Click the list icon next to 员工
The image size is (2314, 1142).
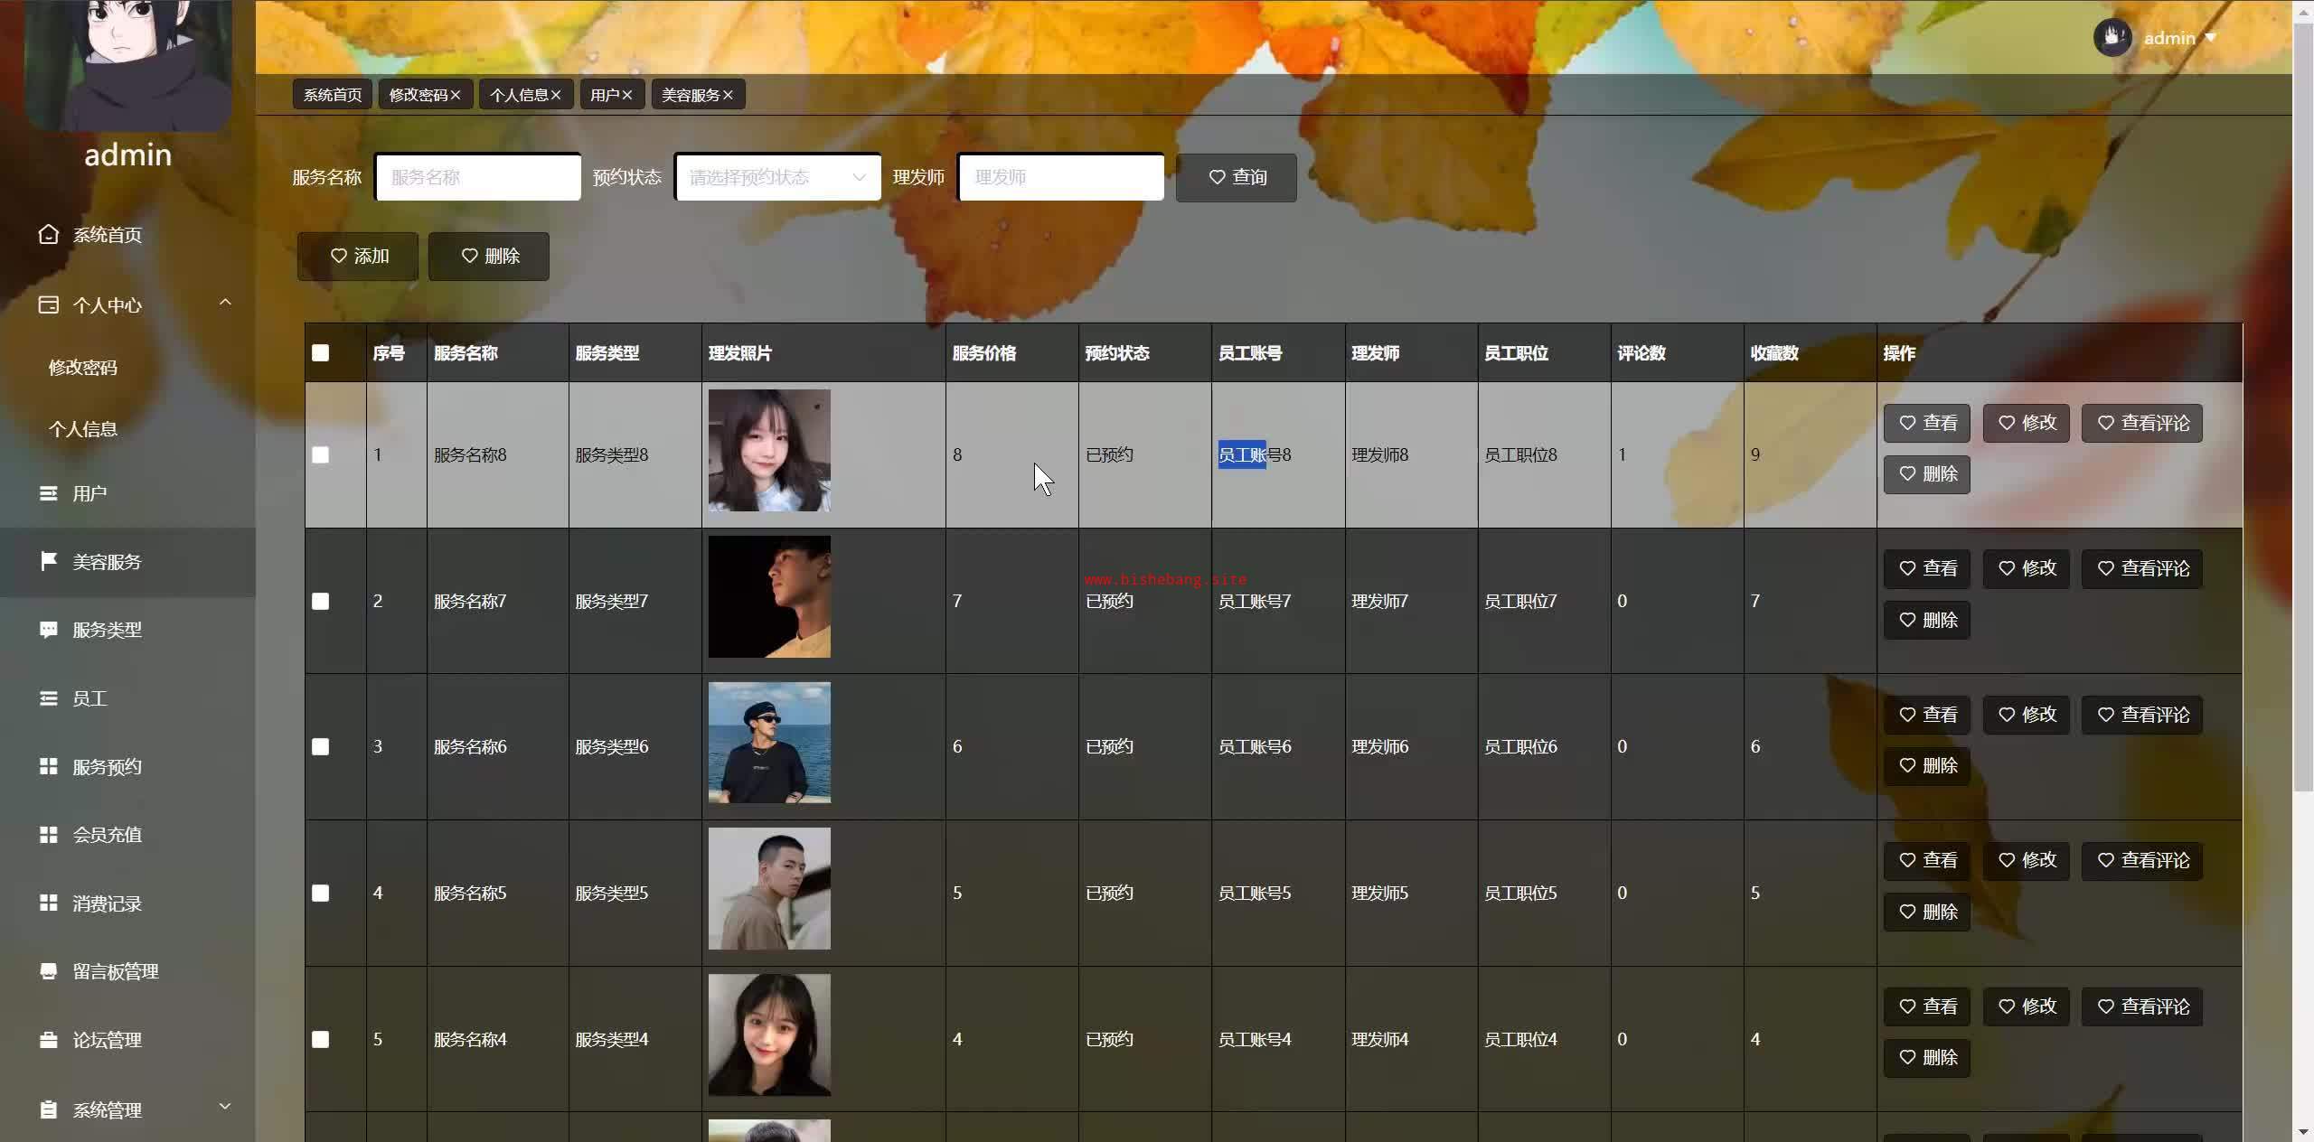tap(49, 698)
